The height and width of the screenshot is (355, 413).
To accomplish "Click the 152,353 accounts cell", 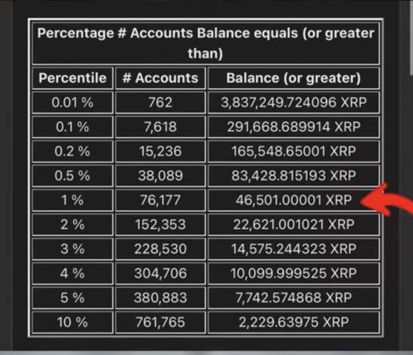I will 160,224.
